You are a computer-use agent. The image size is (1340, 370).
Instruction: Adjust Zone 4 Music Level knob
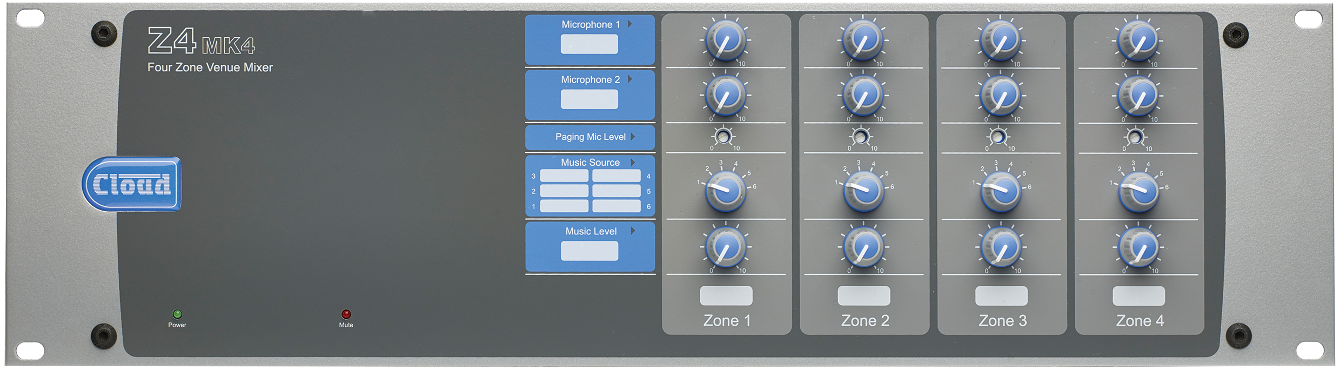click(x=1138, y=247)
